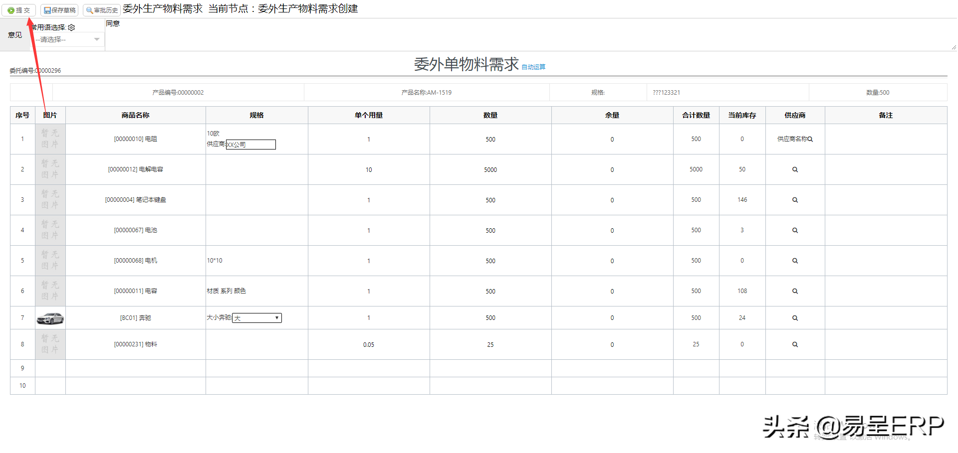Click supplier magnifier for 笔记本键盘 row
This screenshot has width=958, height=453.
[795, 200]
